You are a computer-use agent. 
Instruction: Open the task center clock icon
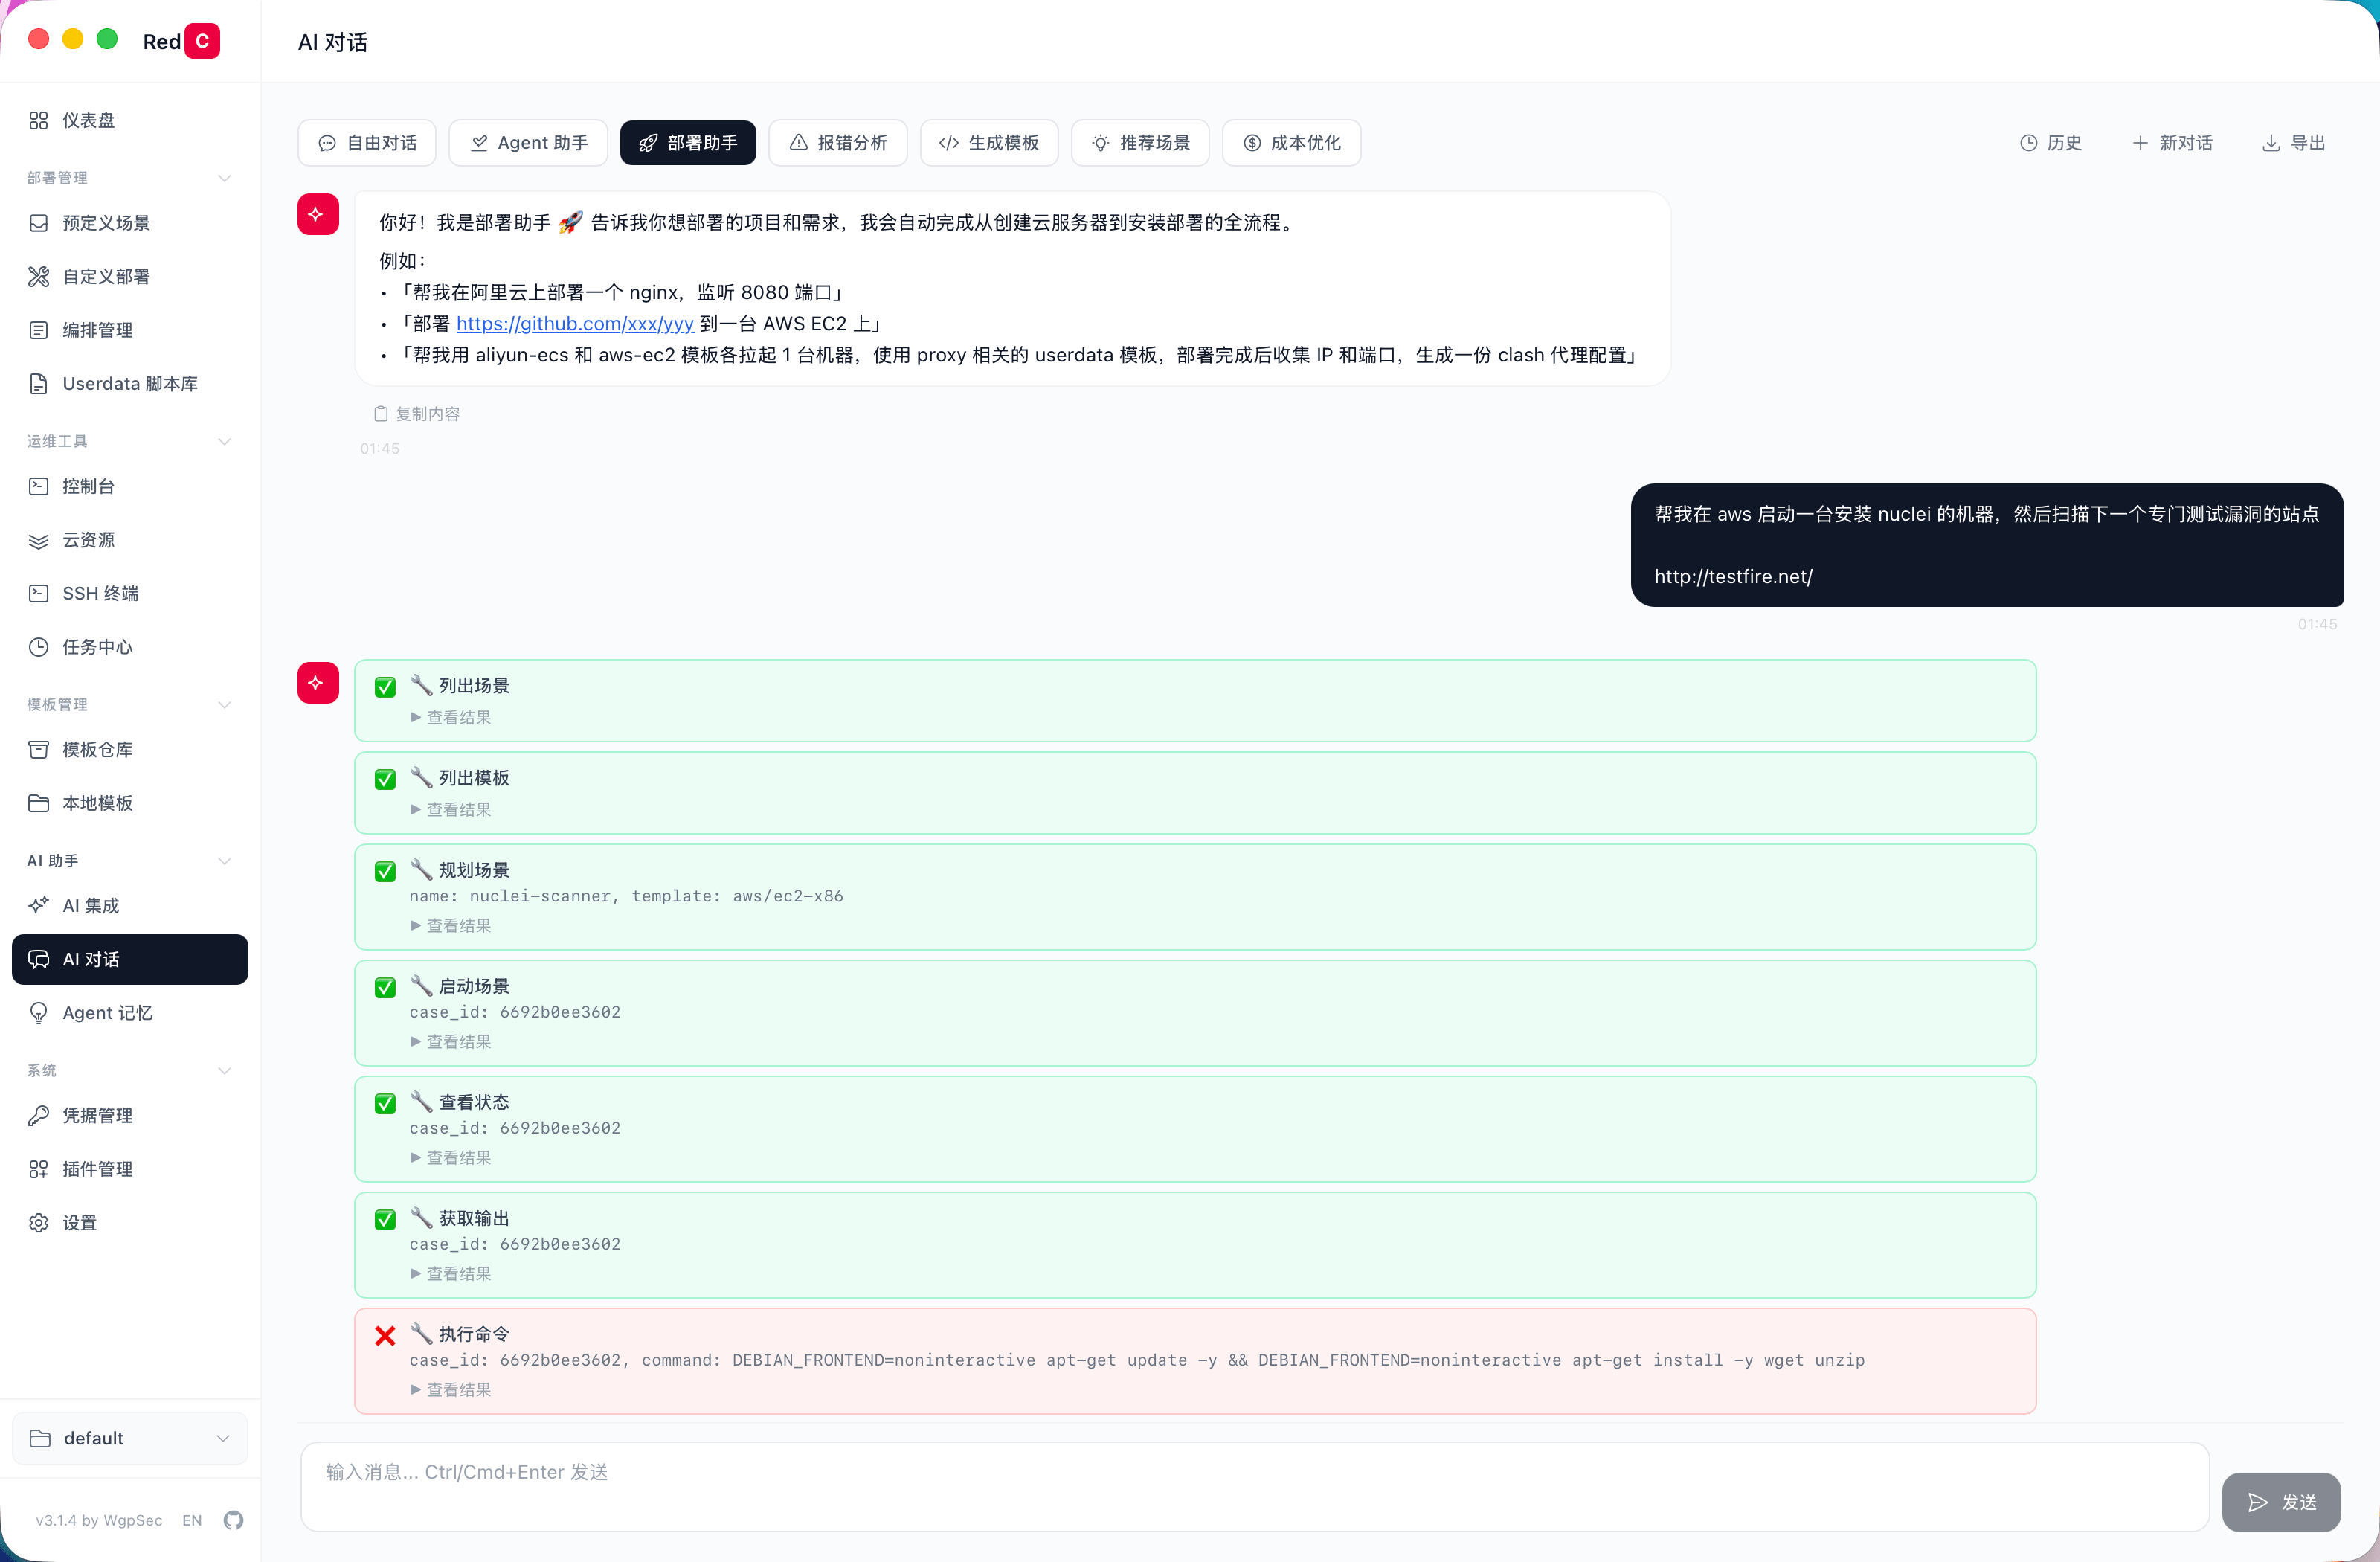(39, 647)
